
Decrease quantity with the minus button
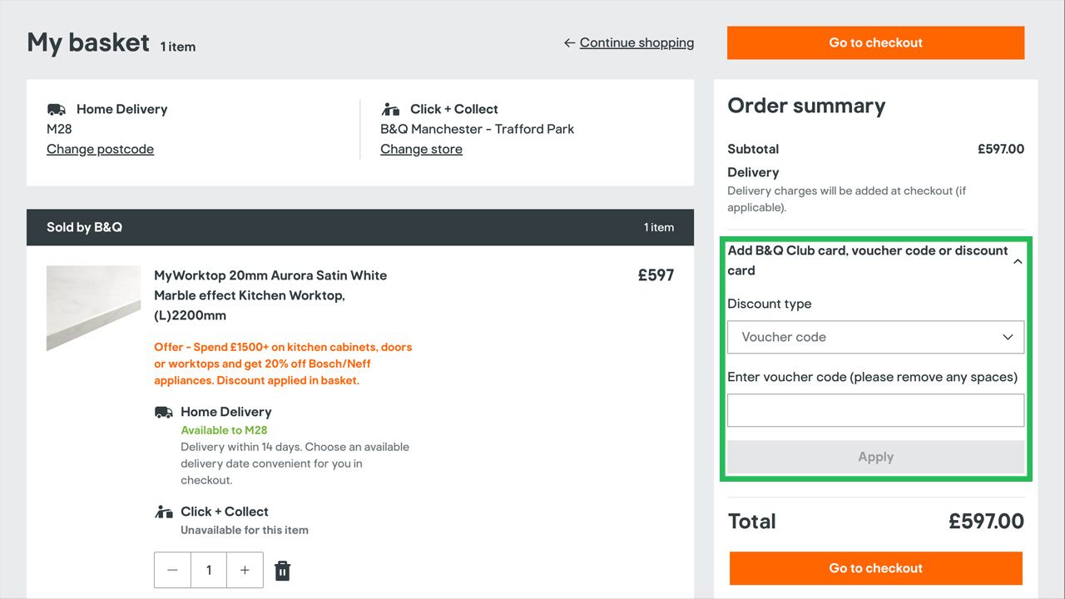pos(172,570)
